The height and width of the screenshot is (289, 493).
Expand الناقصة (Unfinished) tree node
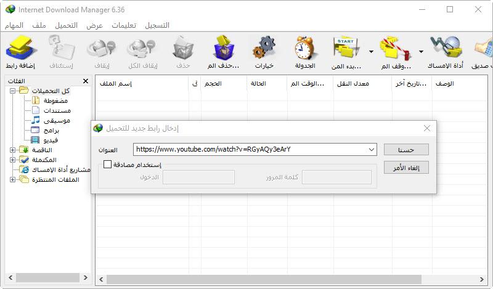[12, 150]
